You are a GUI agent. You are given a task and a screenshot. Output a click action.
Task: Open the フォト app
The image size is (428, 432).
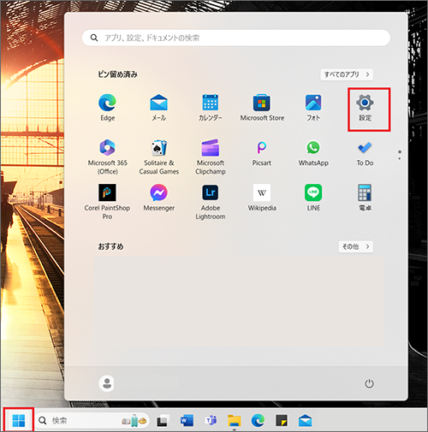[313, 108]
